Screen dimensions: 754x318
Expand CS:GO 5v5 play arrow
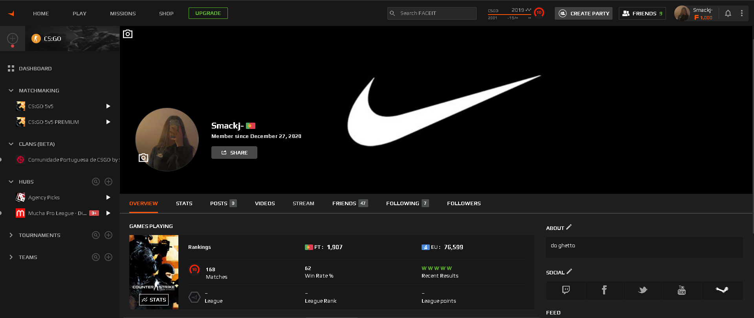(x=108, y=106)
